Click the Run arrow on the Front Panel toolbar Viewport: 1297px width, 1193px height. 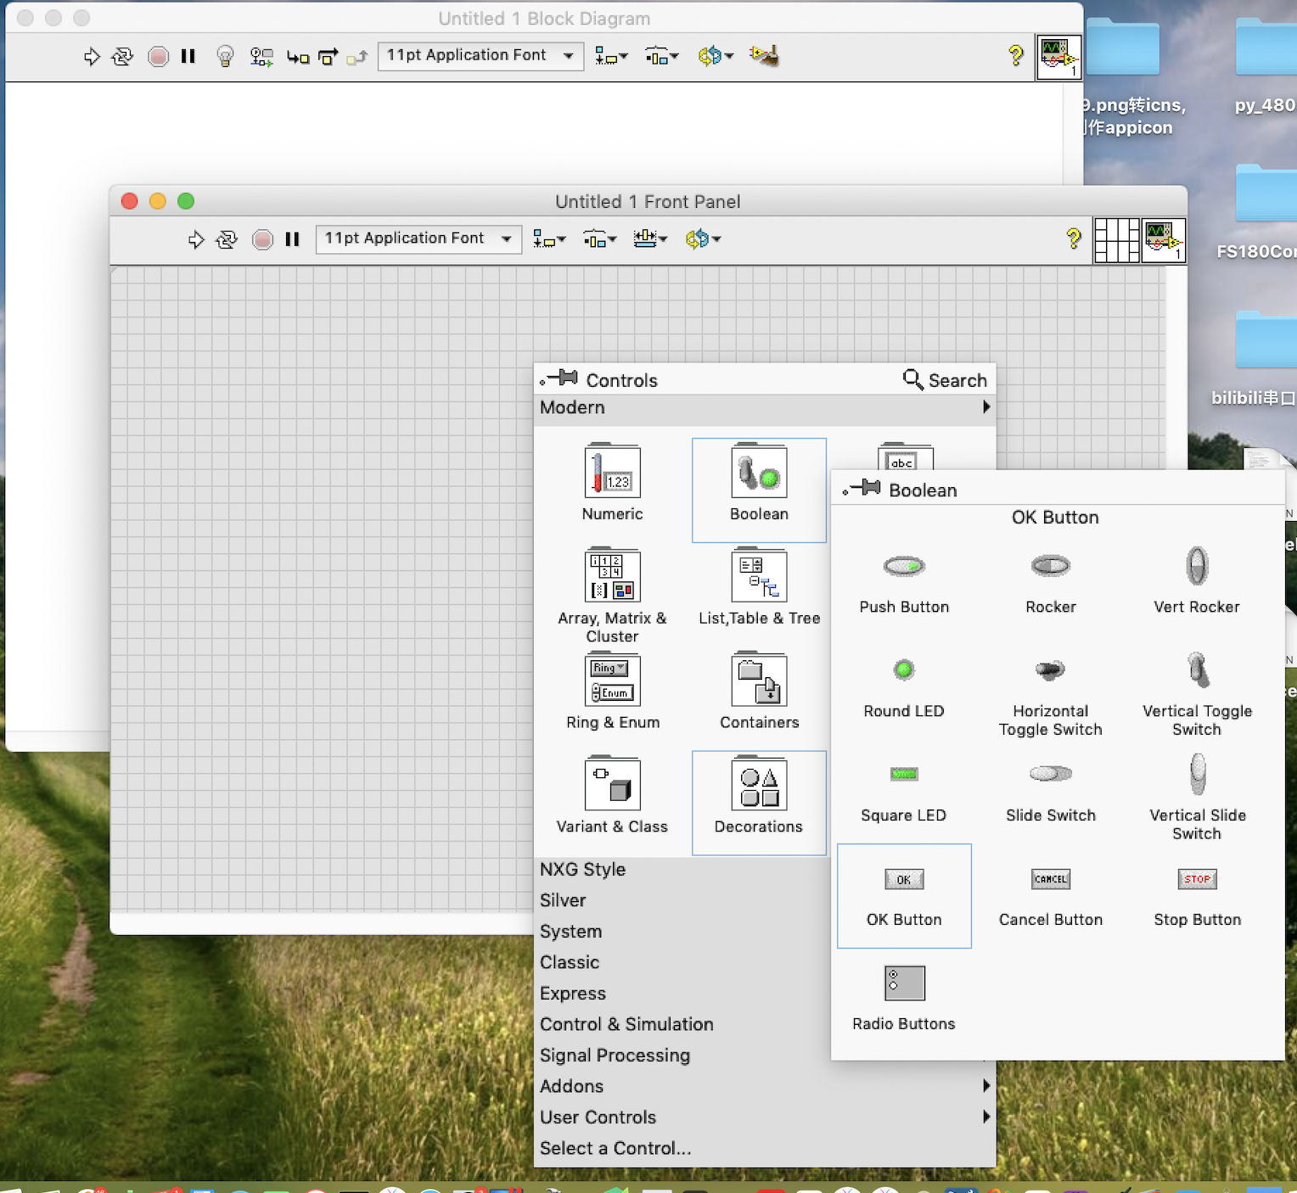click(195, 238)
